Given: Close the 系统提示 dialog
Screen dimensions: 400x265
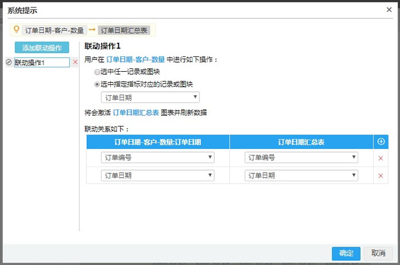Looking at the screenshot, I should [x=389, y=10].
